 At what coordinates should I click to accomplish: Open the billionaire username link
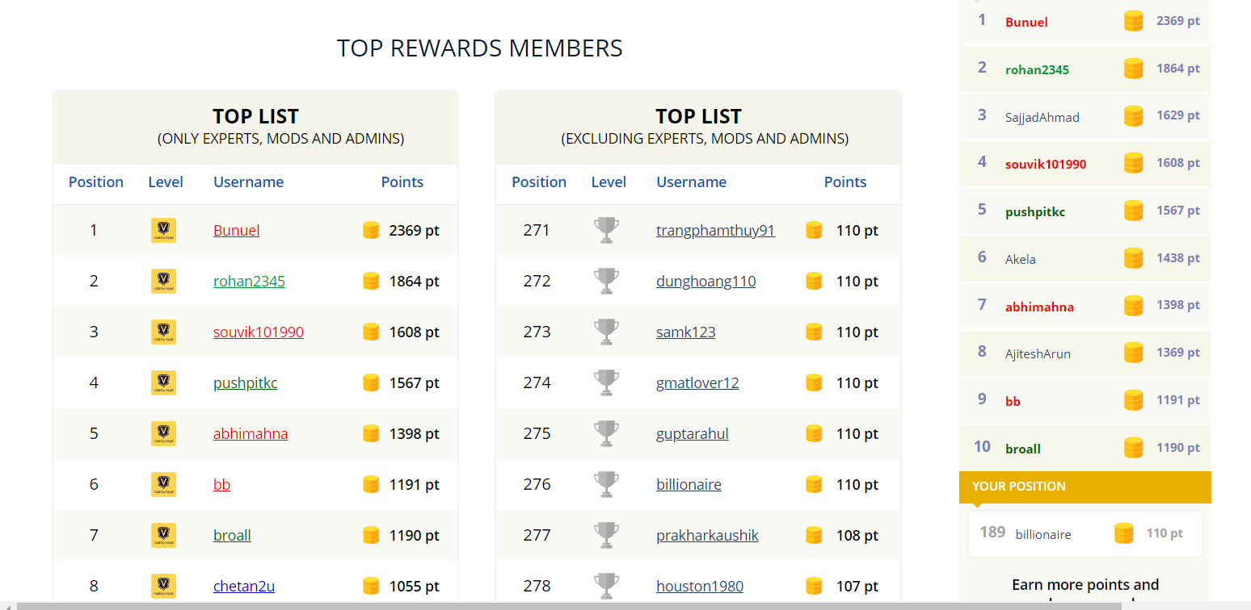pos(689,484)
